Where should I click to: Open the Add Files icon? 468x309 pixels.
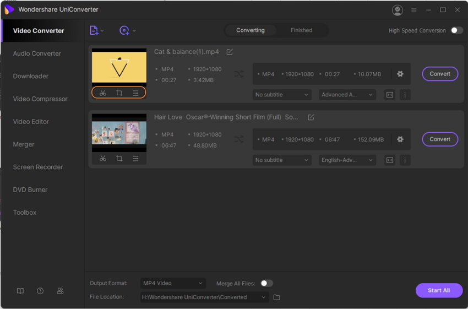point(94,30)
